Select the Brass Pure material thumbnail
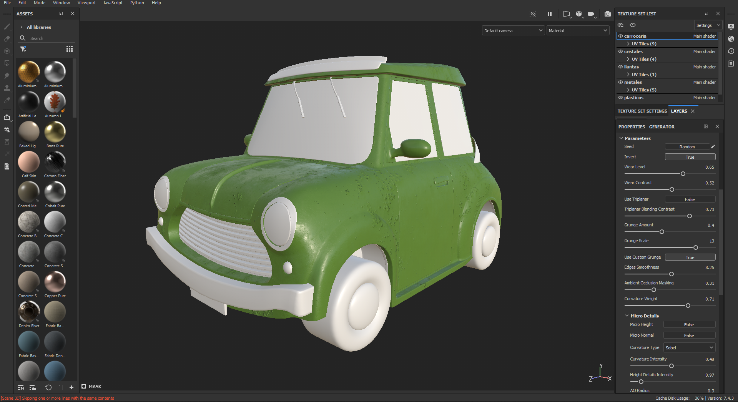Viewport: 738px width, 402px height. coord(55,132)
